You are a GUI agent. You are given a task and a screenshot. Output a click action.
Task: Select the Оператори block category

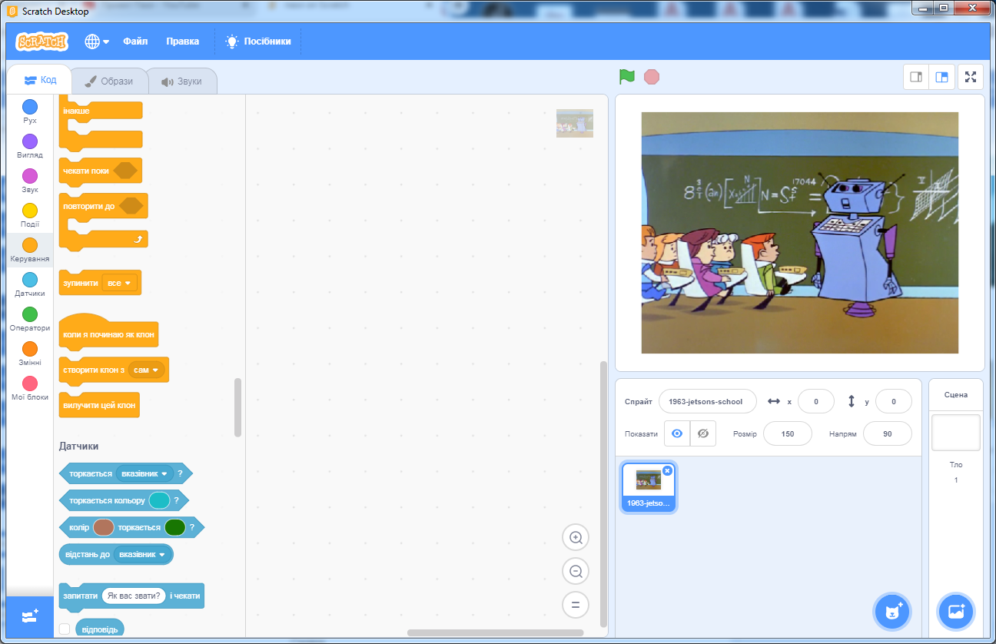(x=30, y=320)
